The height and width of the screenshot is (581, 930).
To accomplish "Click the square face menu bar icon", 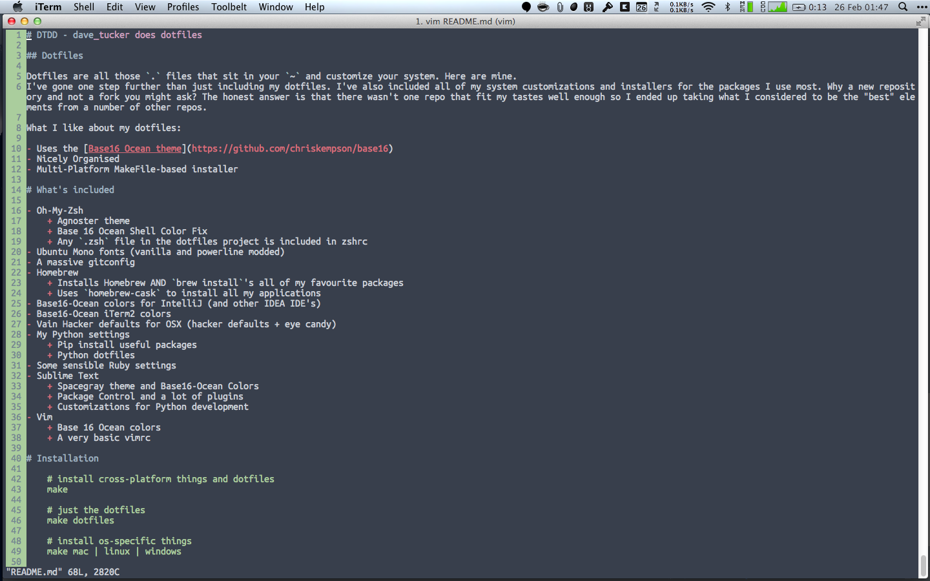I will click(x=589, y=7).
